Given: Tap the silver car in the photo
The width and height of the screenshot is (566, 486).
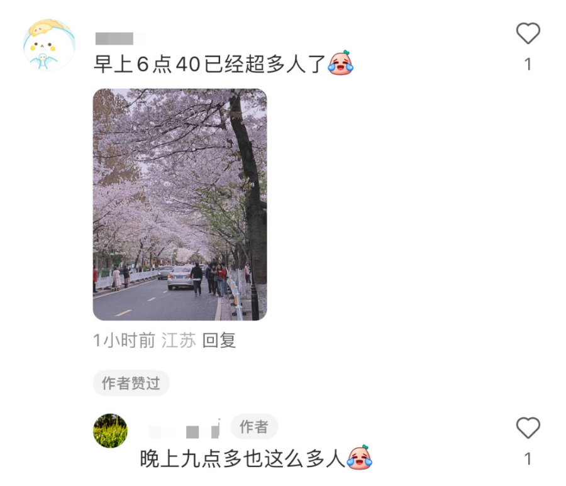Looking at the screenshot, I should pyautogui.click(x=180, y=278).
